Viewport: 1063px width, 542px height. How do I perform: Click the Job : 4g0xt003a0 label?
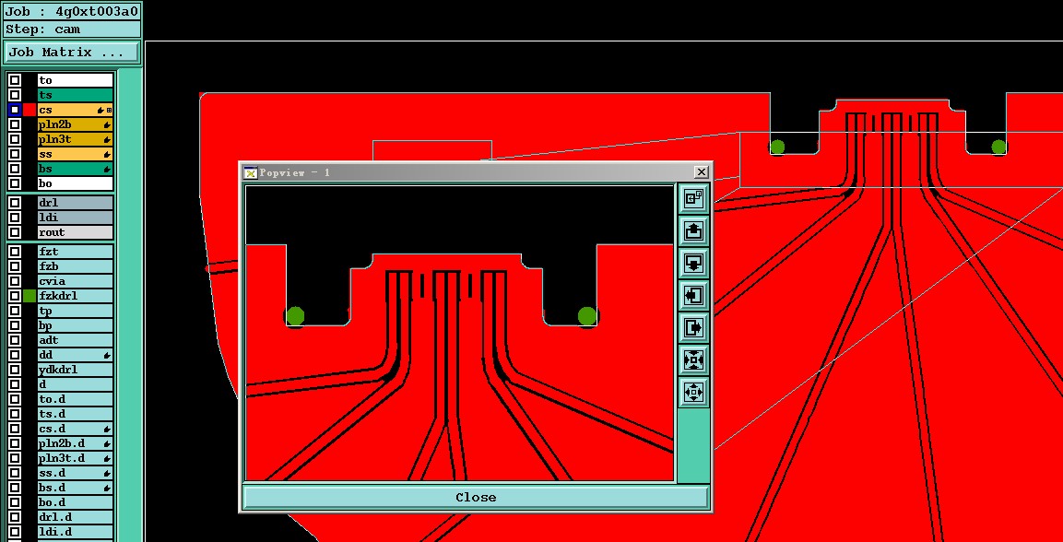[x=72, y=11]
